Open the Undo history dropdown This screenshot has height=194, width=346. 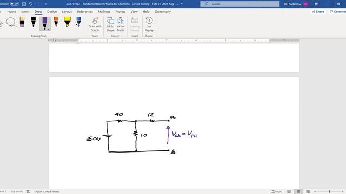35,4
